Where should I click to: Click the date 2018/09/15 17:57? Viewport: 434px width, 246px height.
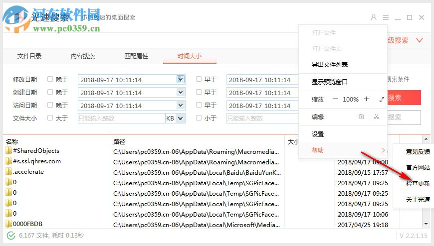pos(363,173)
